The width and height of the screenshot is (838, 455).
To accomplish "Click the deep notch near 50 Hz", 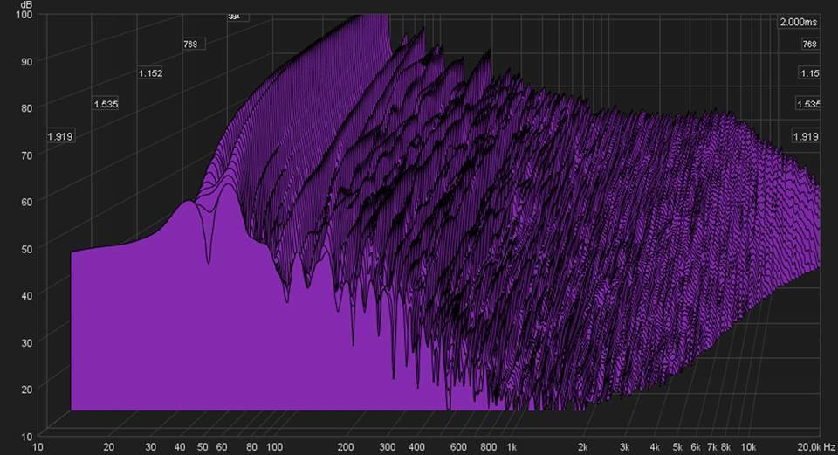I will tap(208, 259).
